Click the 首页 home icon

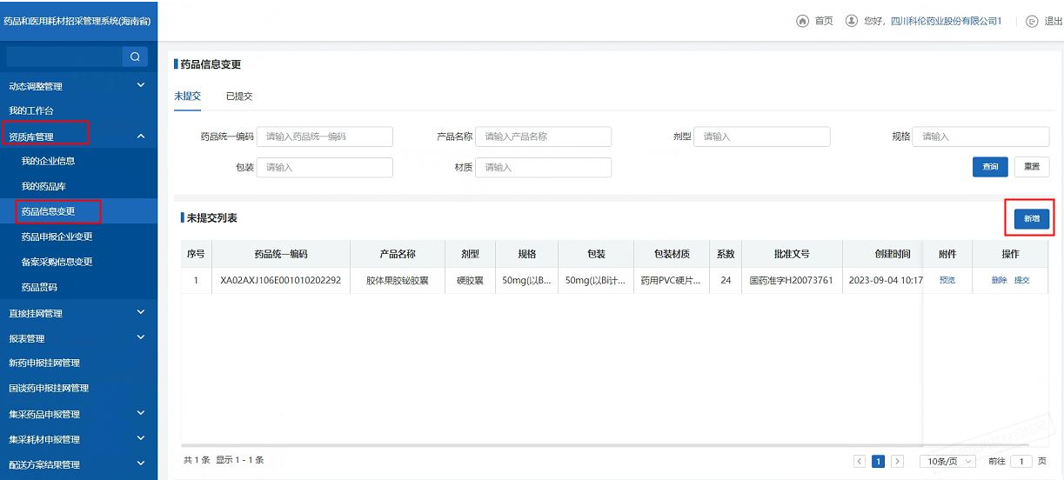[802, 21]
